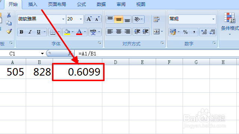Decrease font size with small A
This screenshot has width=239, height=134.
tap(97, 19)
